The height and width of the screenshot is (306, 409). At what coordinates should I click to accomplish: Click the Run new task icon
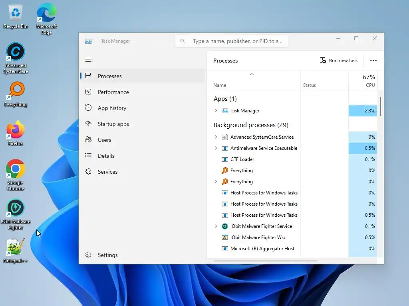[x=323, y=61]
